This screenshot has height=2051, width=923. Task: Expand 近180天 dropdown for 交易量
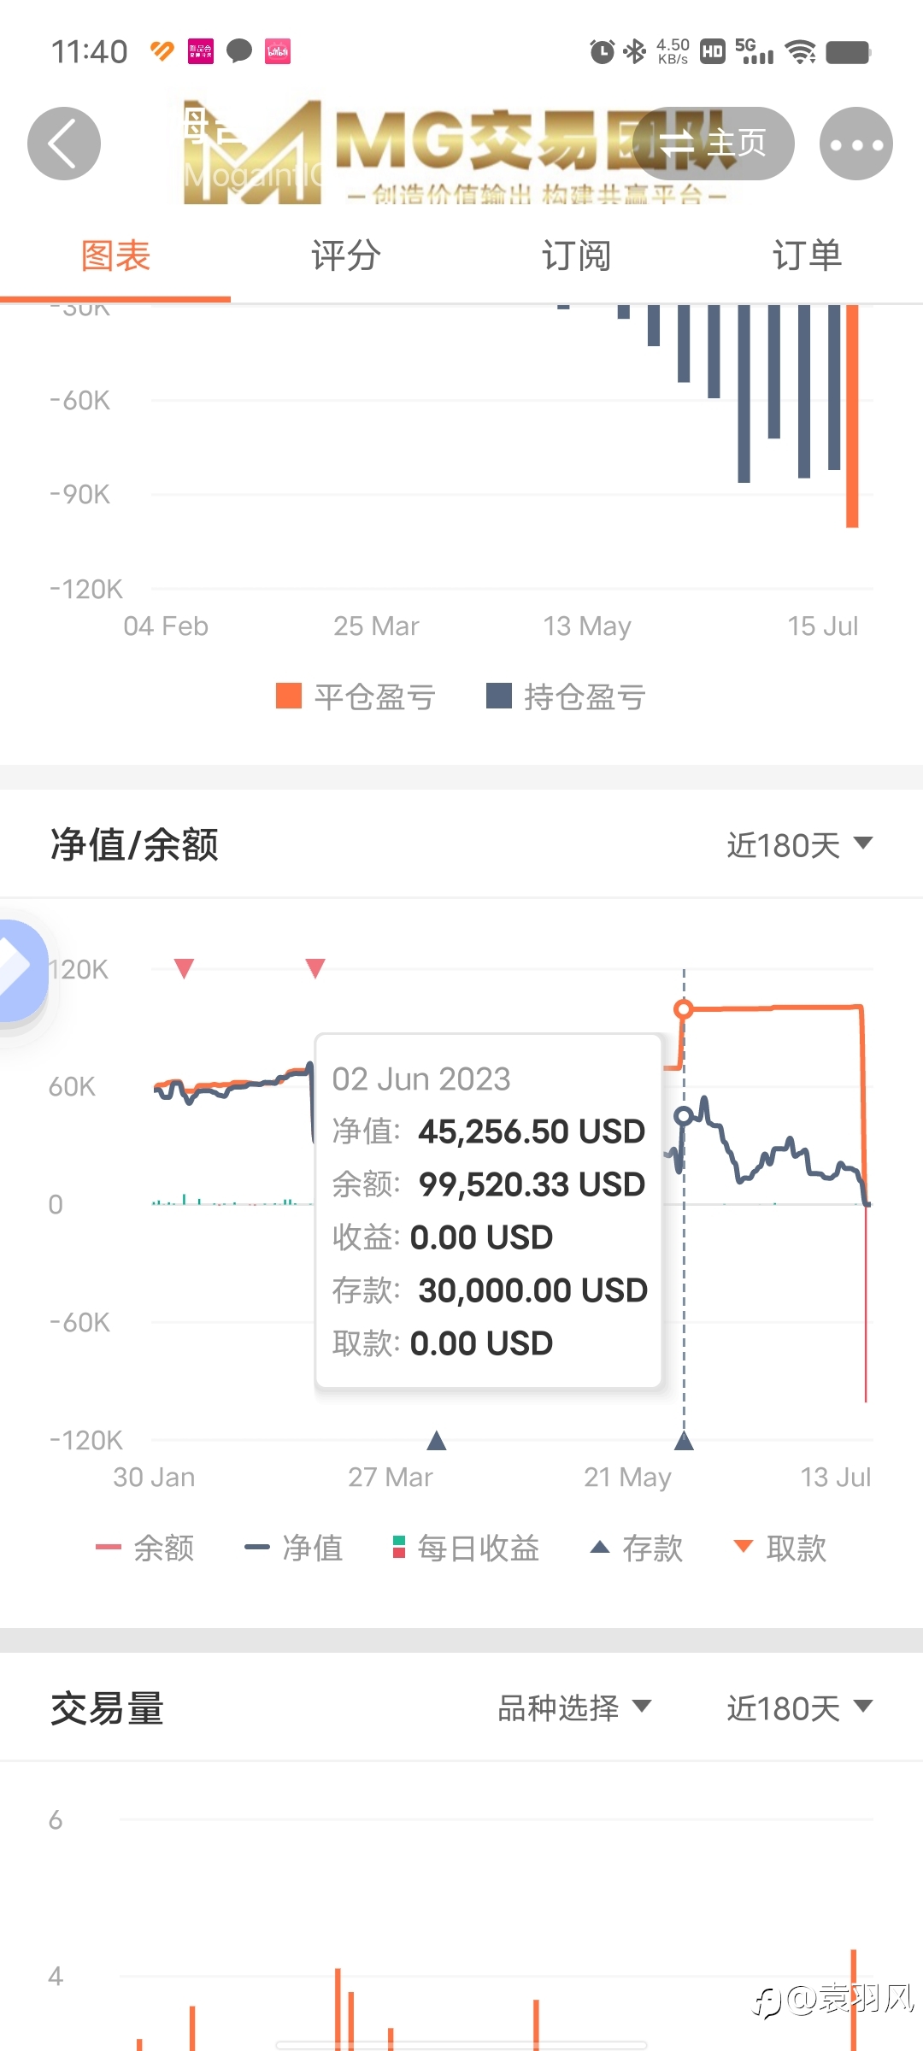pyautogui.click(x=799, y=1708)
